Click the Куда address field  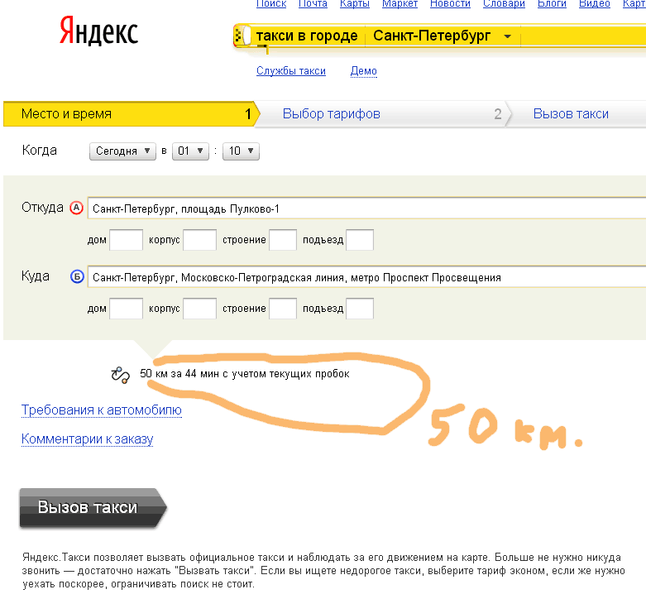(366, 277)
